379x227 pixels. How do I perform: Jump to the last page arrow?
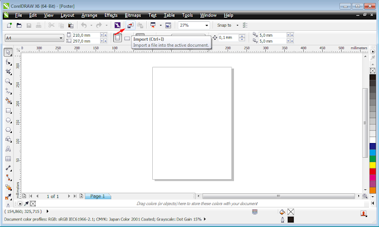pyautogui.click(x=75, y=196)
